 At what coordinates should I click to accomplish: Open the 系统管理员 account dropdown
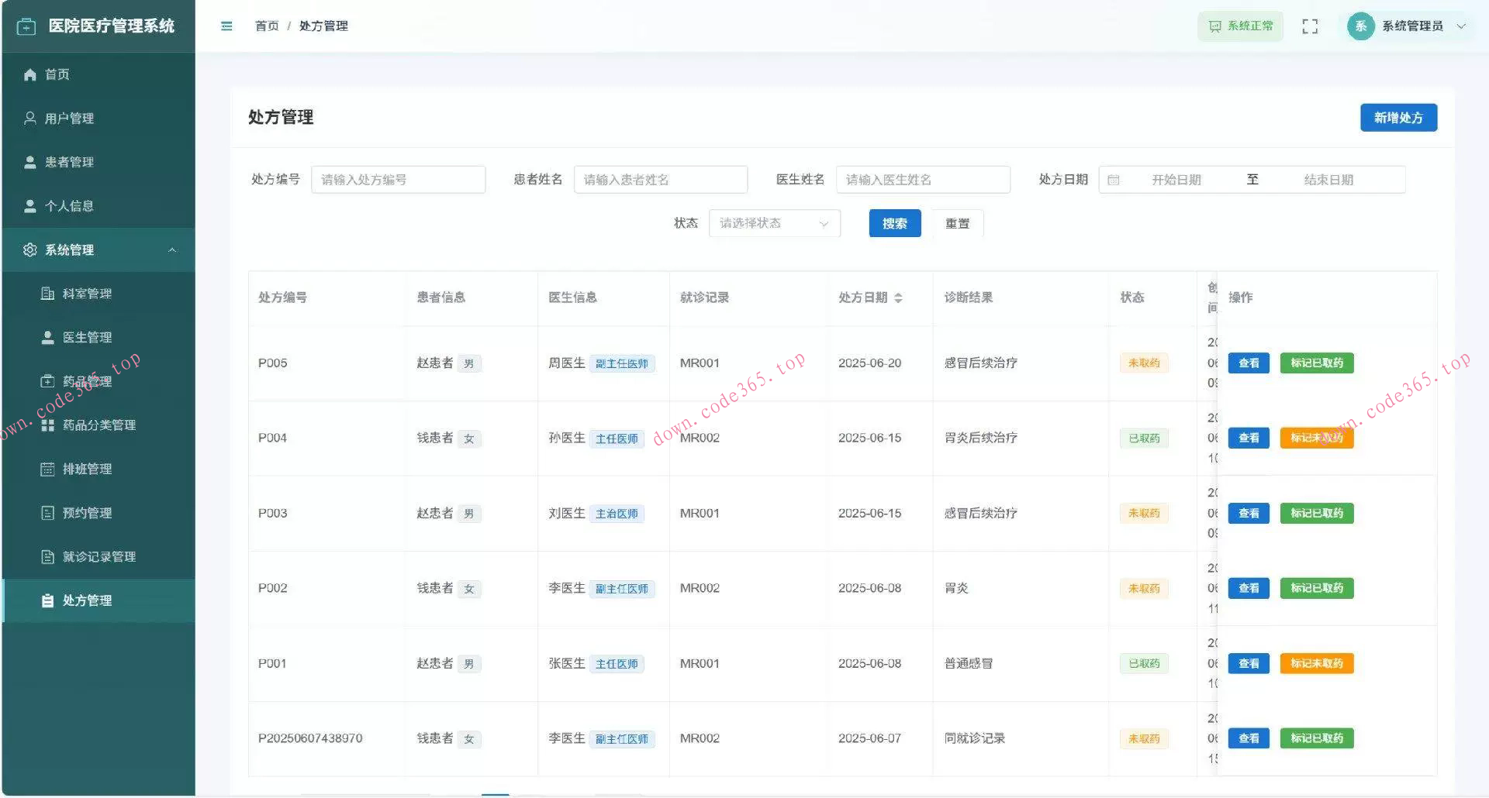tap(1411, 26)
